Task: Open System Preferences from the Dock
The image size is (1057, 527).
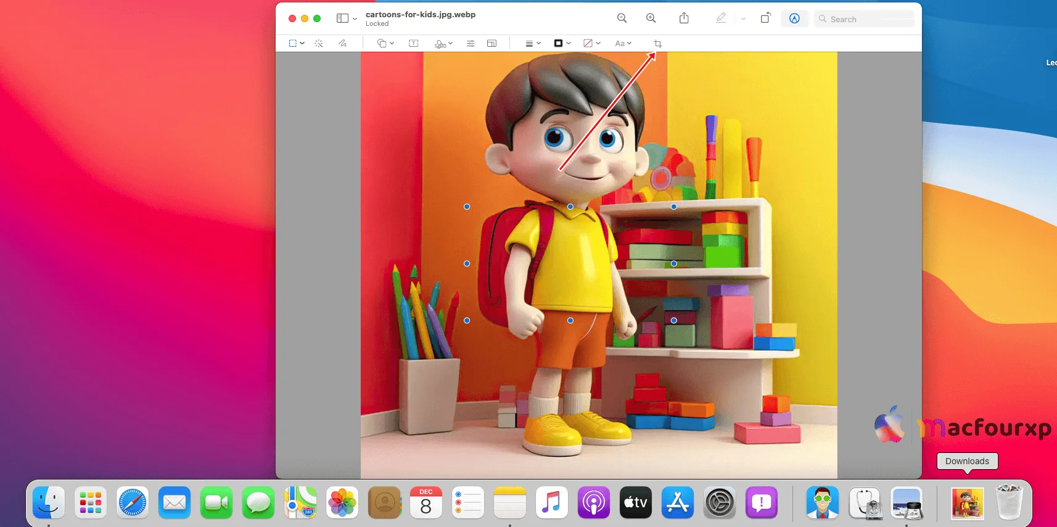Action: tap(720, 502)
